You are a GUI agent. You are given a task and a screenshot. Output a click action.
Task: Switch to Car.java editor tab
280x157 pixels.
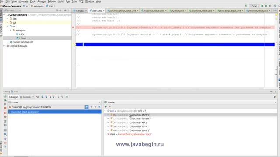[x=80, y=10]
